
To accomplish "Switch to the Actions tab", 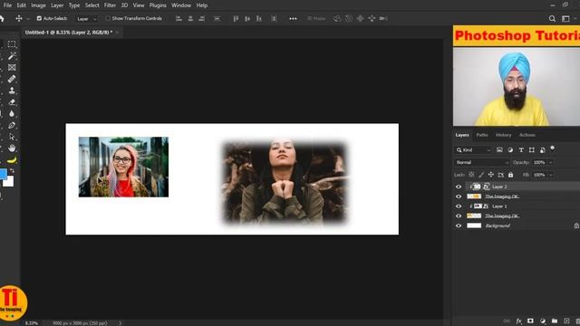I will click(527, 135).
